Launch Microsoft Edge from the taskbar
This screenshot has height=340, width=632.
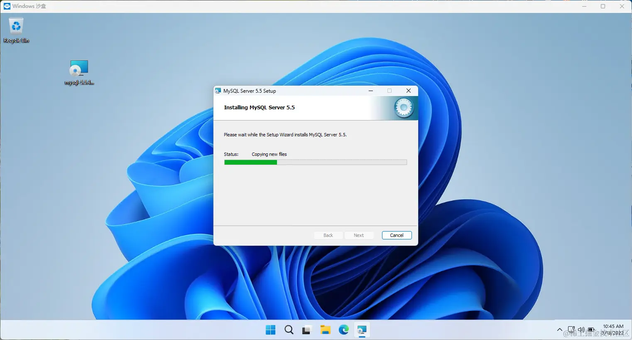point(343,330)
